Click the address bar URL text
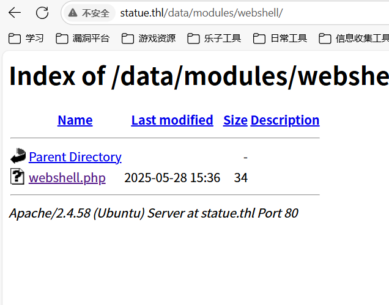The image size is (389, 305). (x=201, y=13)
